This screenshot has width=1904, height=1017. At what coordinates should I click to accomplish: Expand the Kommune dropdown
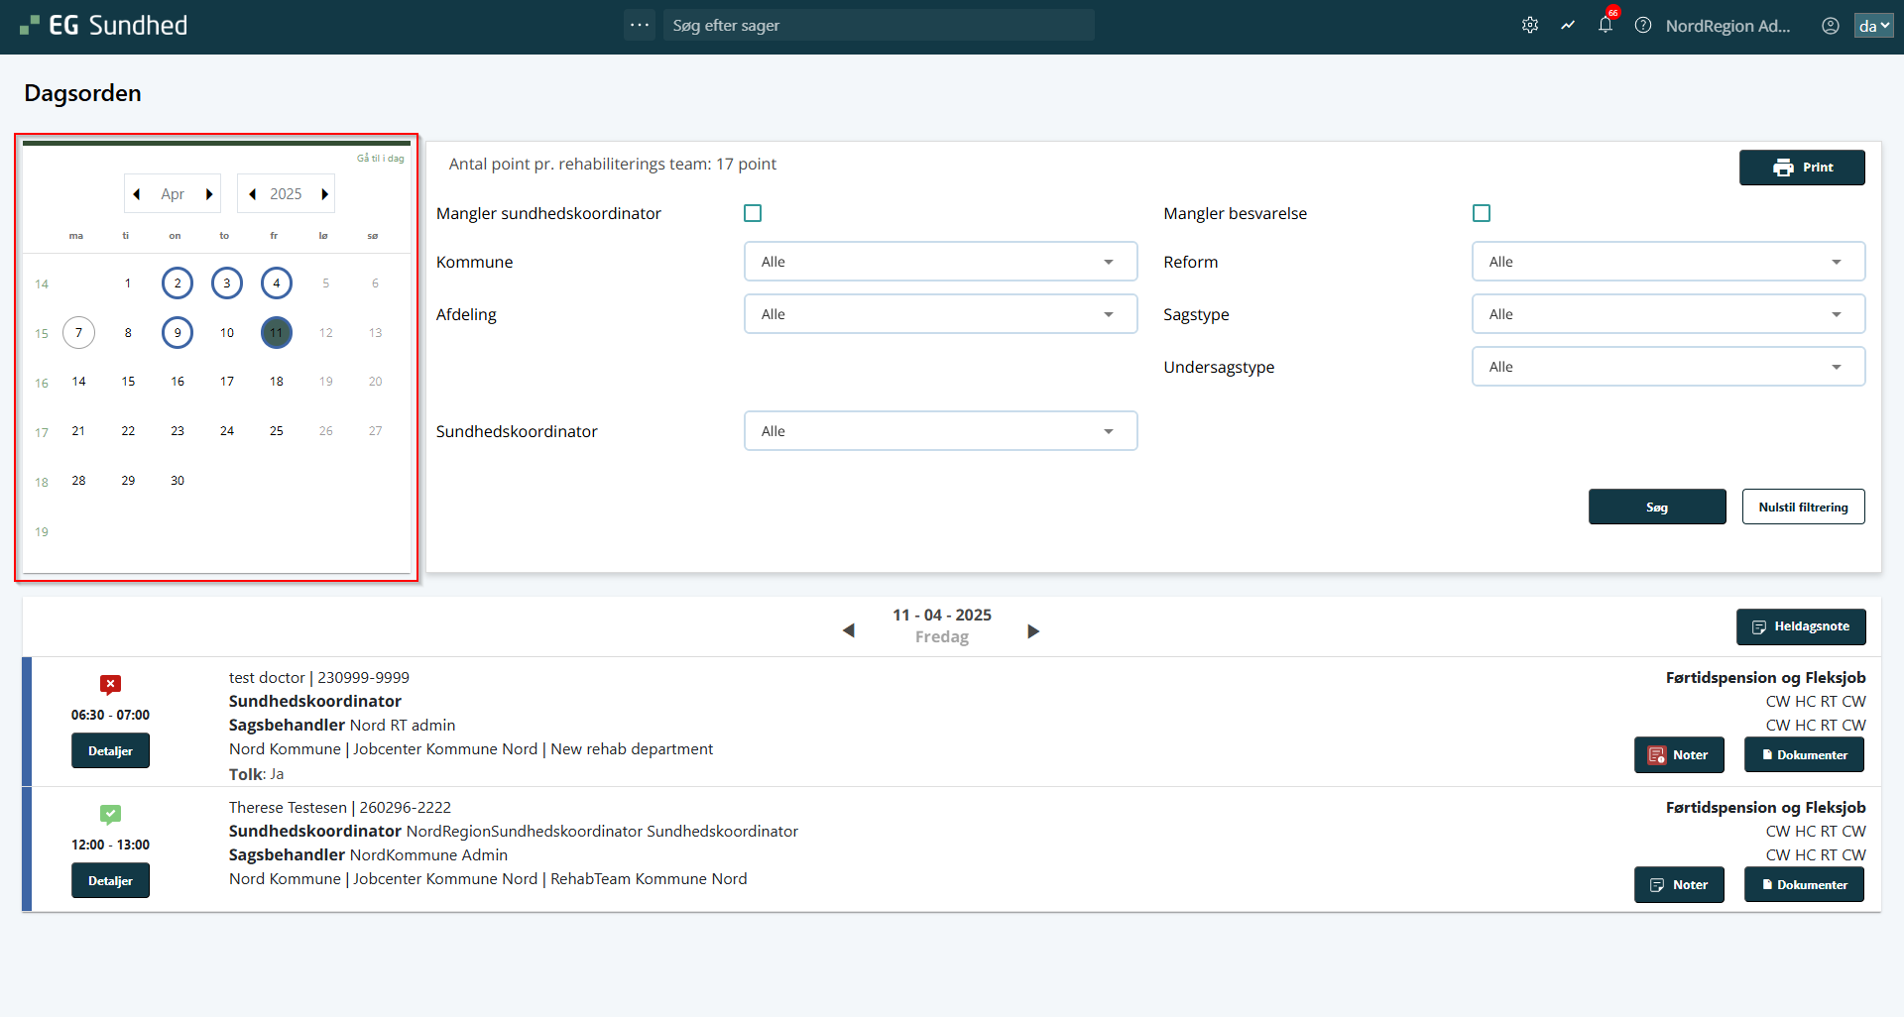940,262
